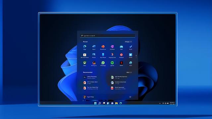Open 2021 Monthly Expenses spreadsheet

(x=119, y=77)
